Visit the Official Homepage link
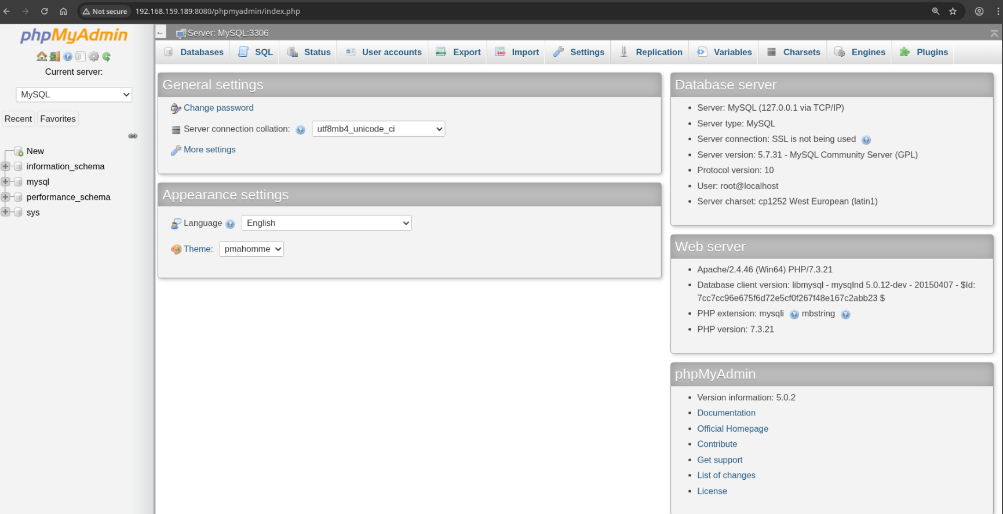The height and width of the screenshot is (514, 1003). (732, 428)
